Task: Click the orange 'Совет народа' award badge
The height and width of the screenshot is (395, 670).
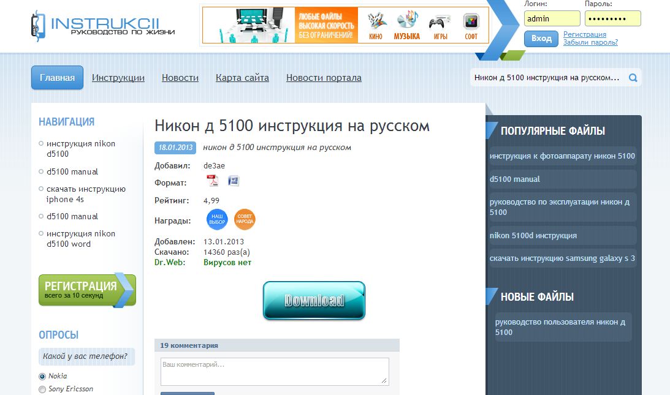Action: (245, 219)
